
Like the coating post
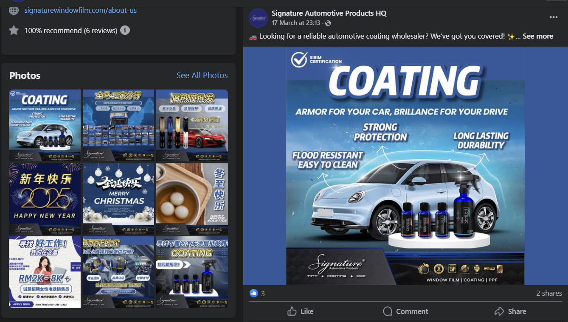click(x=300, y=311)
